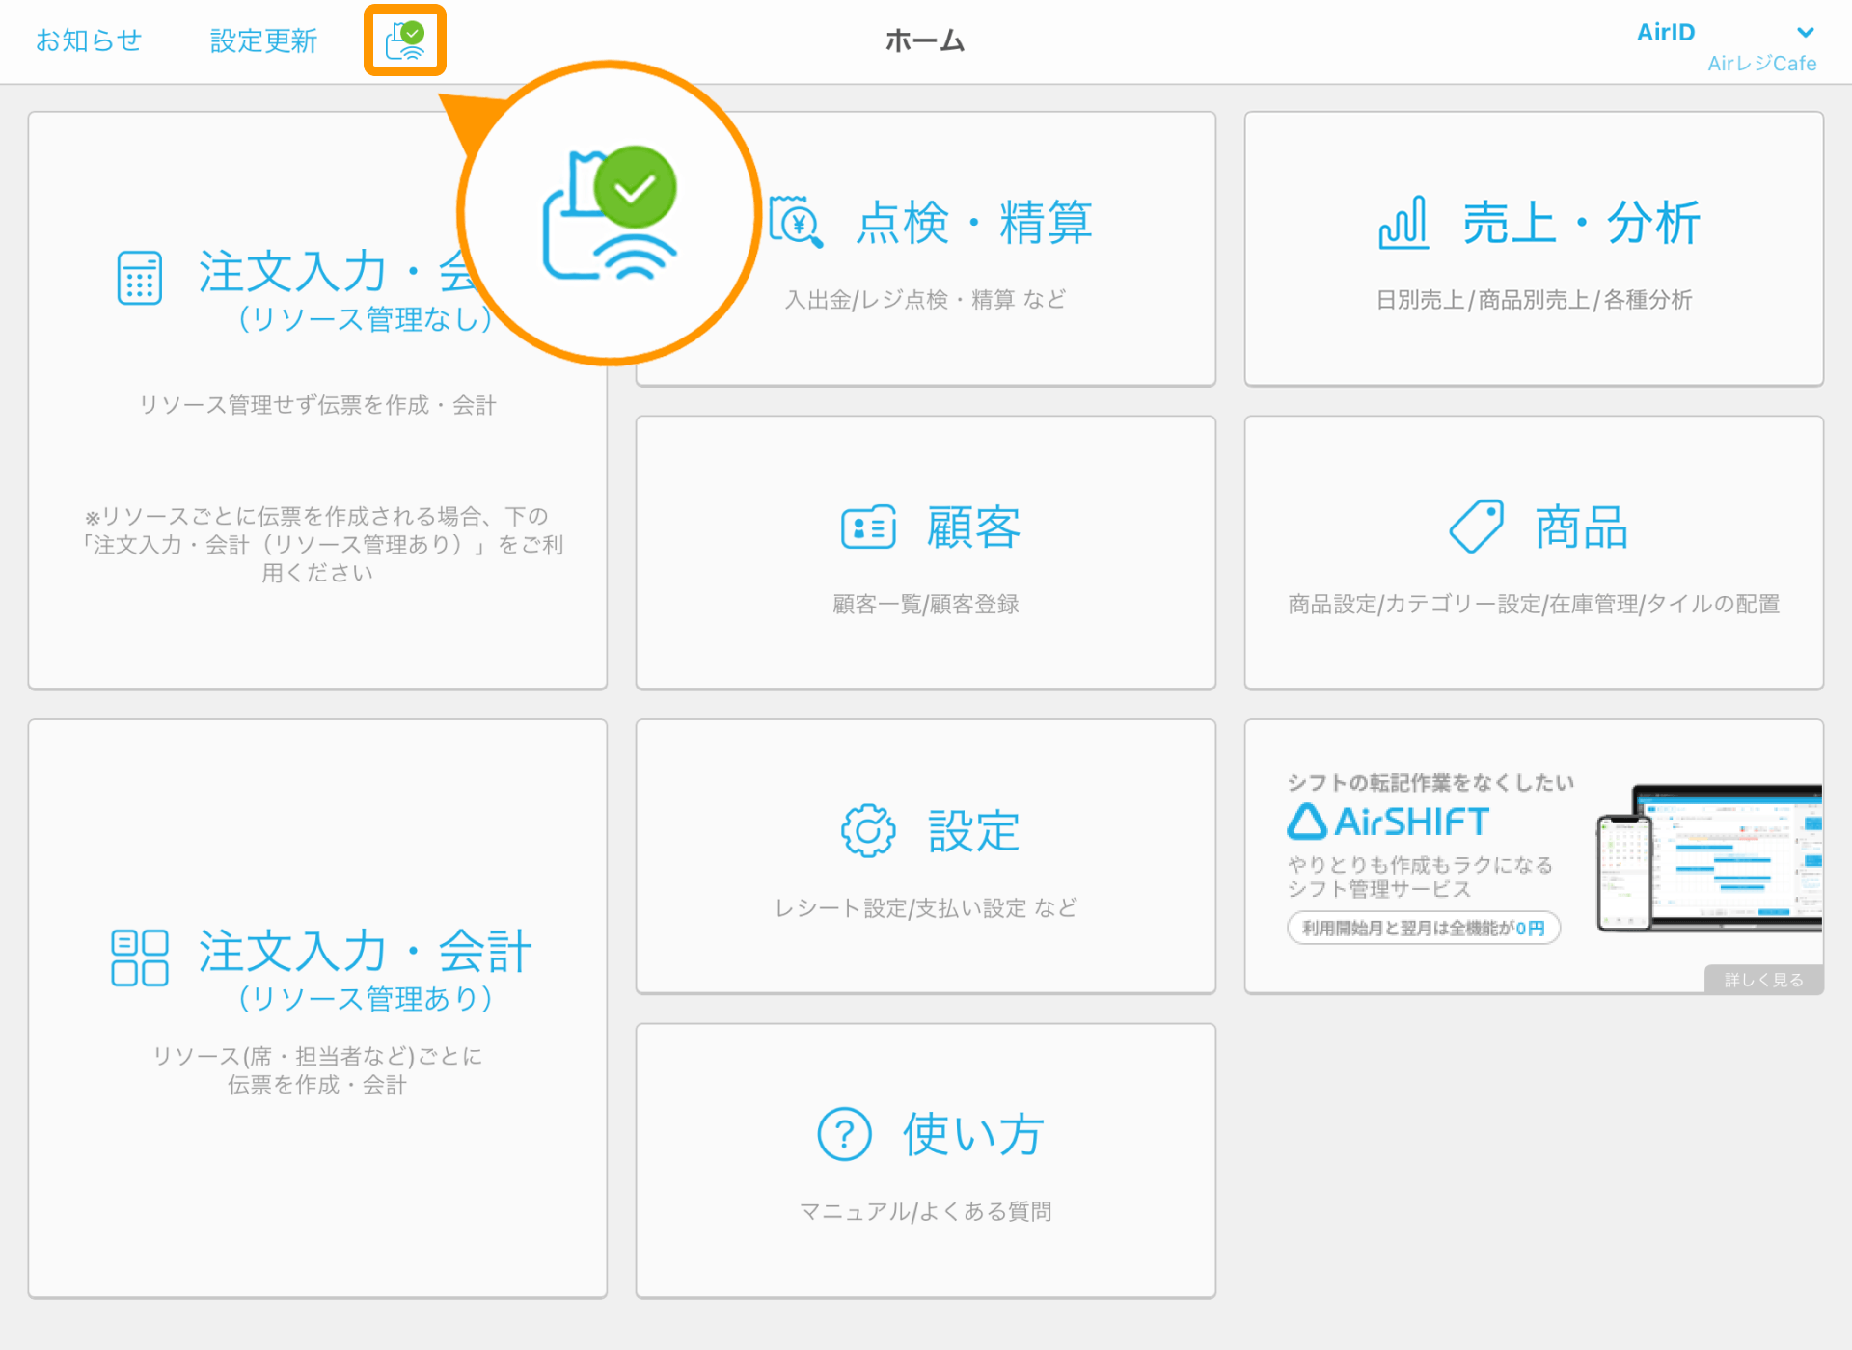This screenshot has width=1852, height=1350.
Task: Click the price tag icon for 商品
Action: (1477, 526)
